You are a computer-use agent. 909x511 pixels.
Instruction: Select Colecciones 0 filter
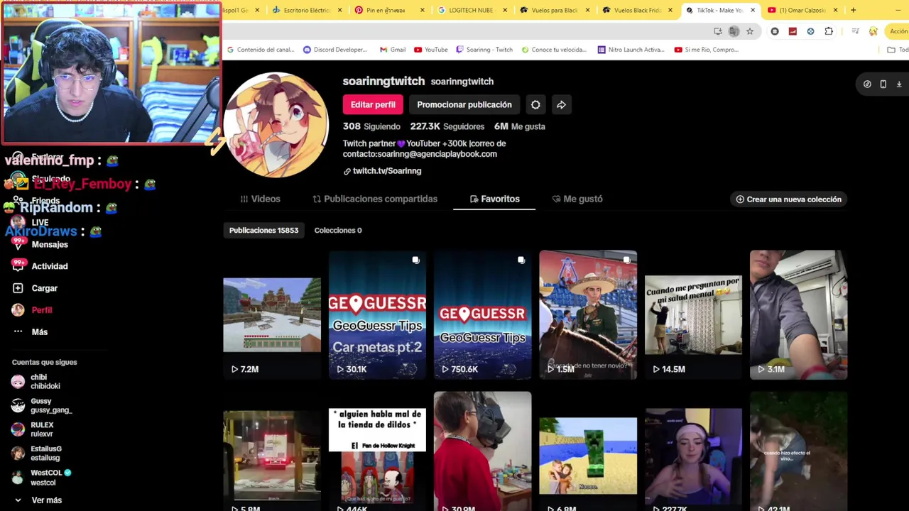338,230
